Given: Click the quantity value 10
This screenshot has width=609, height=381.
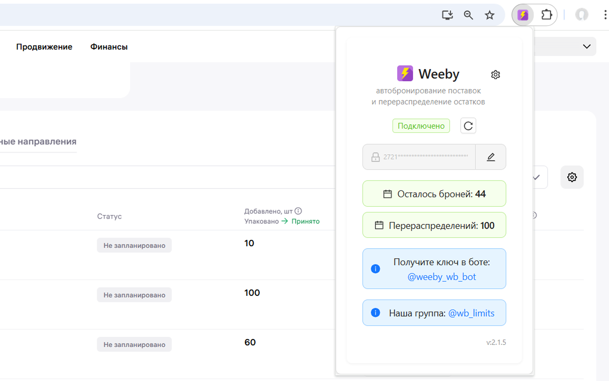Looking at the screenshot, I should [249, 243].
